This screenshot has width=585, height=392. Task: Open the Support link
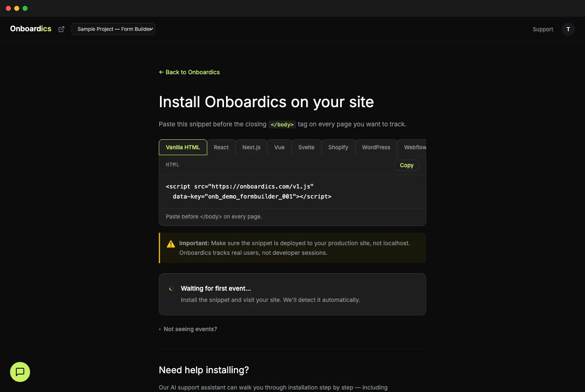pyautogui.click(x=543, y=29)
